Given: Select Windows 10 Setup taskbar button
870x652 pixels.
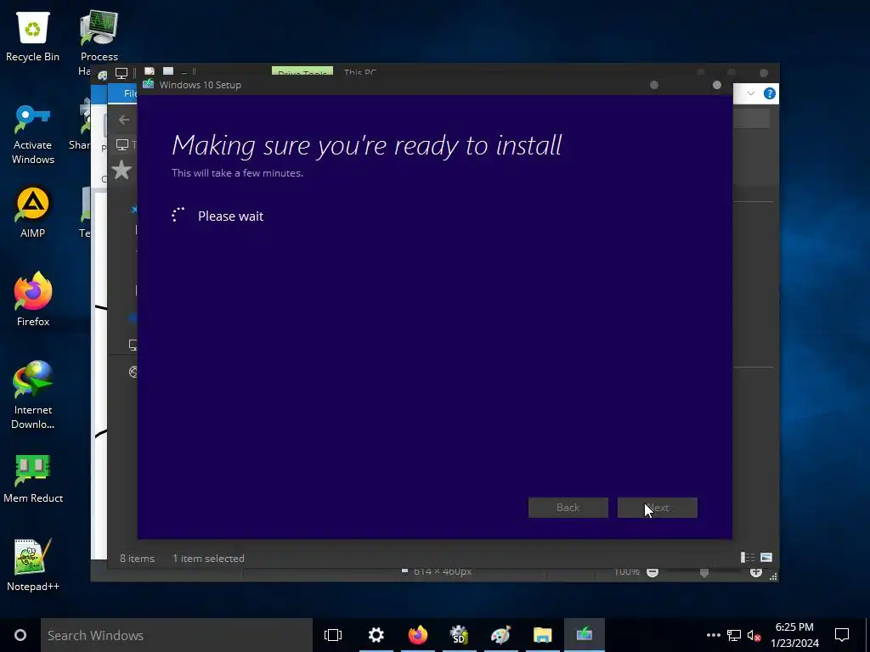Looking at the screenshot, I should (x=585, y=635).
